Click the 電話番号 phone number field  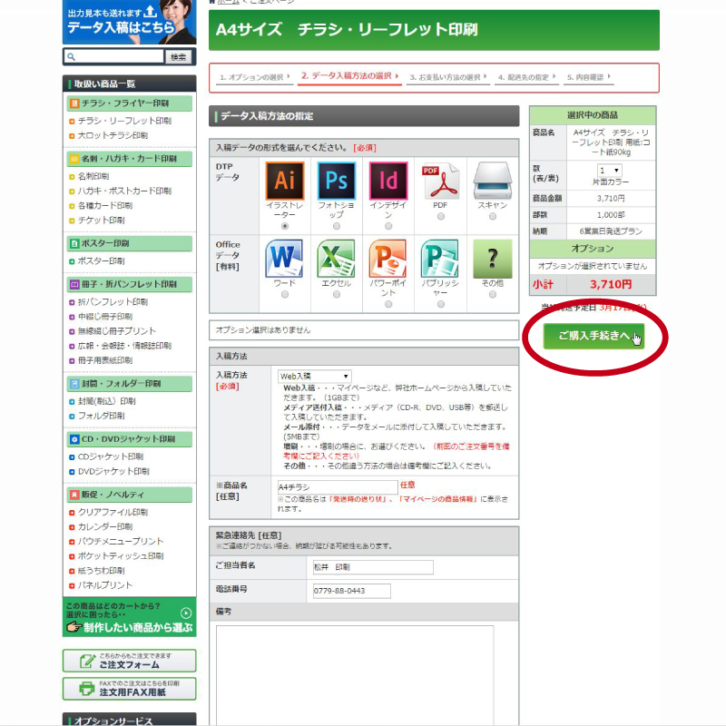(x=352, y=591)
